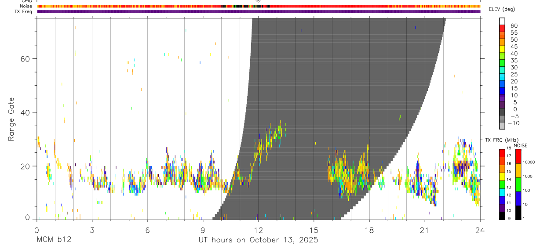Click the 'ELEV (deg)' legend title
This screenshot has height=249, width=540.
click(502, 10)
